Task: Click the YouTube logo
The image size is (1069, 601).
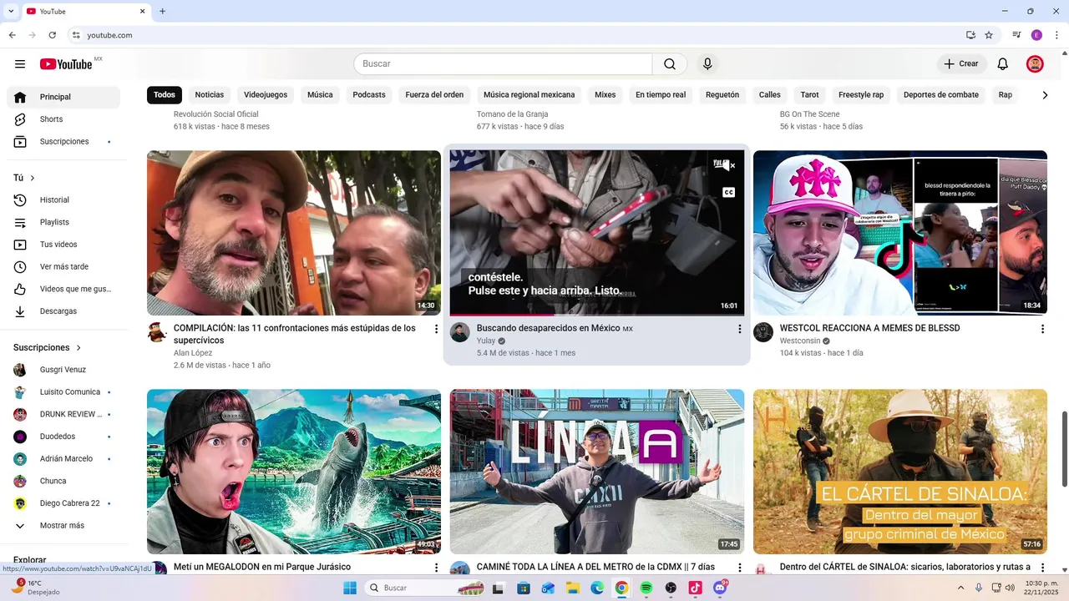Action: (x=66, y=64)
